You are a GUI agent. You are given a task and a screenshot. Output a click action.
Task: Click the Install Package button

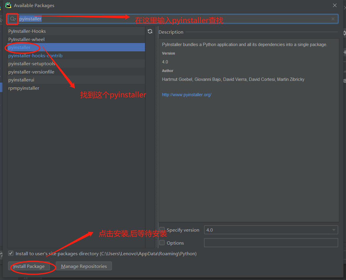(29, 266)
